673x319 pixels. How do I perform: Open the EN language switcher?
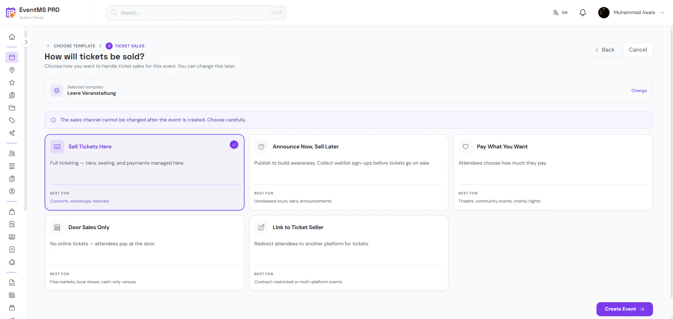point(560,13)
